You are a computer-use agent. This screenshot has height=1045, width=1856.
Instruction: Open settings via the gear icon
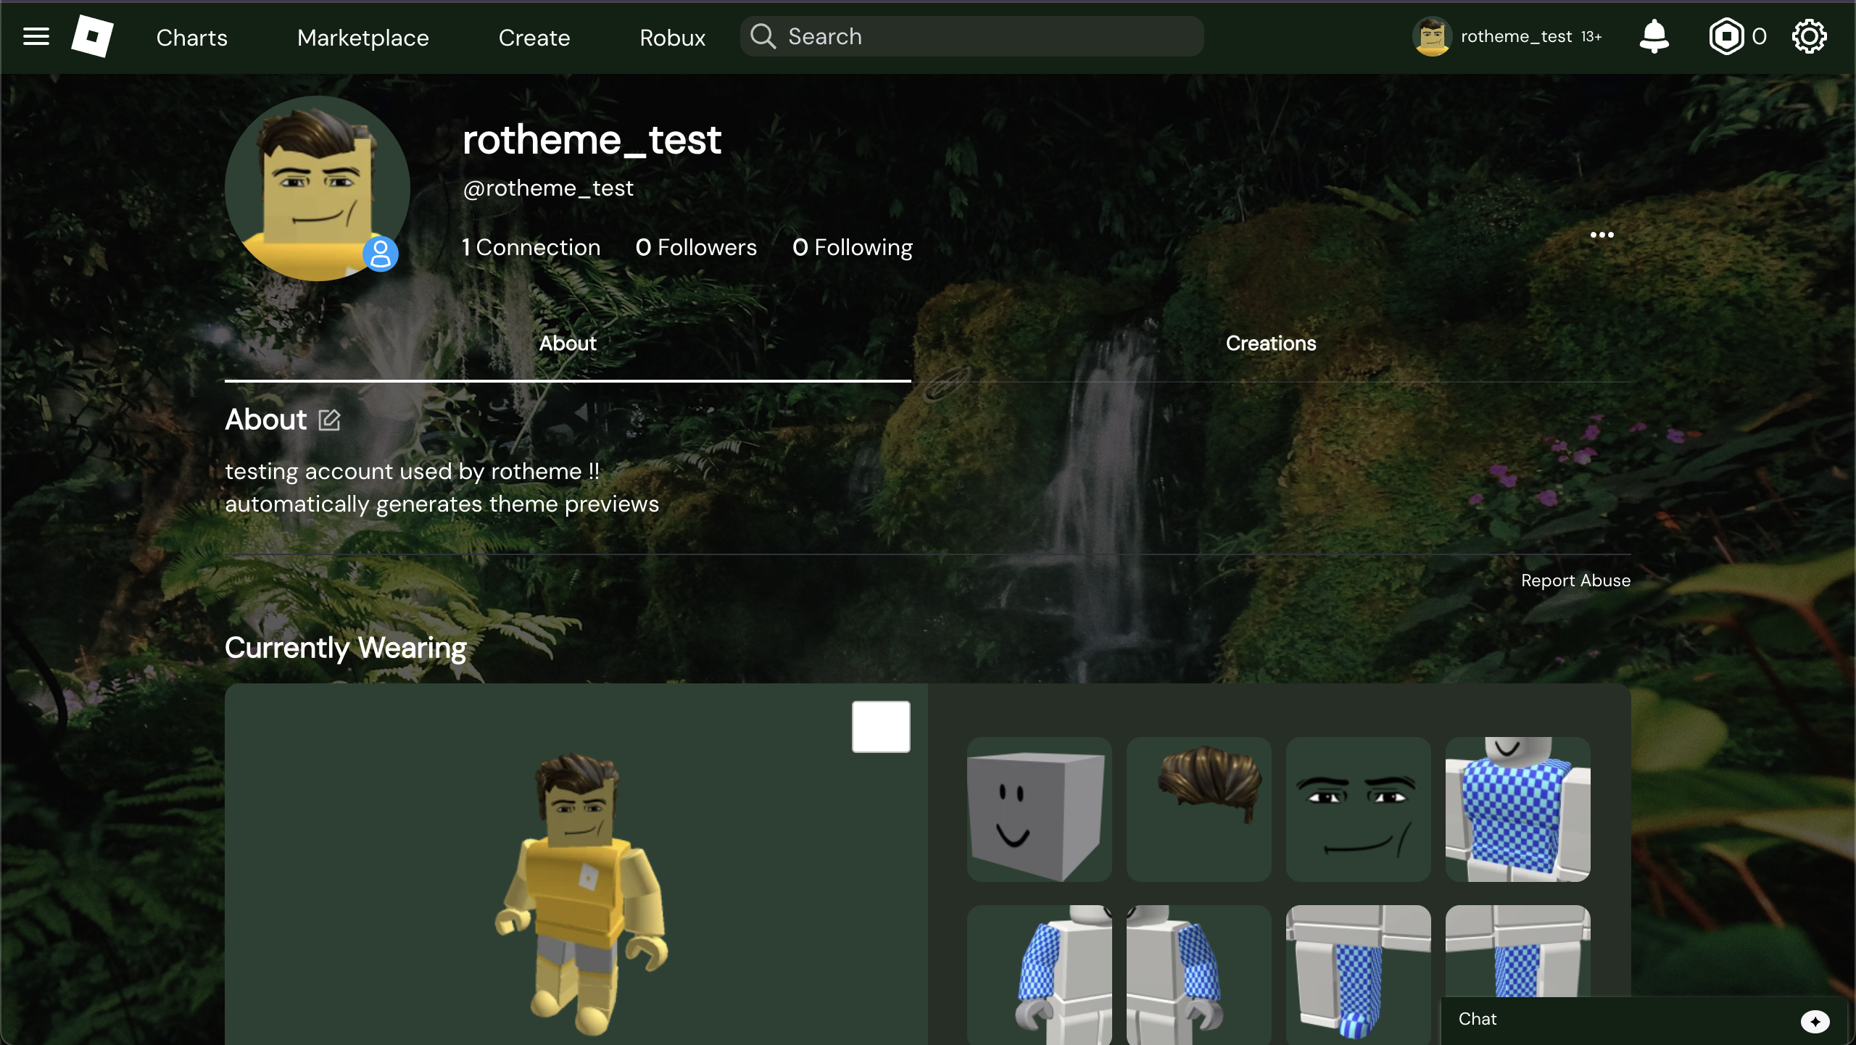point(1809,36)
